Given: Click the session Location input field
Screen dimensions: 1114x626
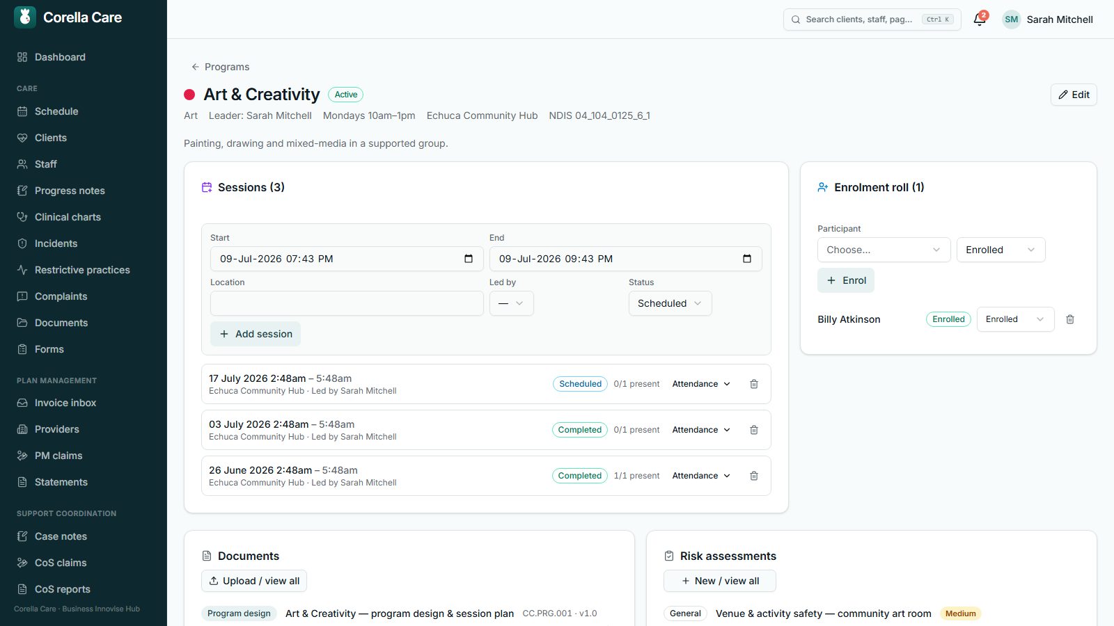Looking at the screenshot, I should tap(347, 303).
